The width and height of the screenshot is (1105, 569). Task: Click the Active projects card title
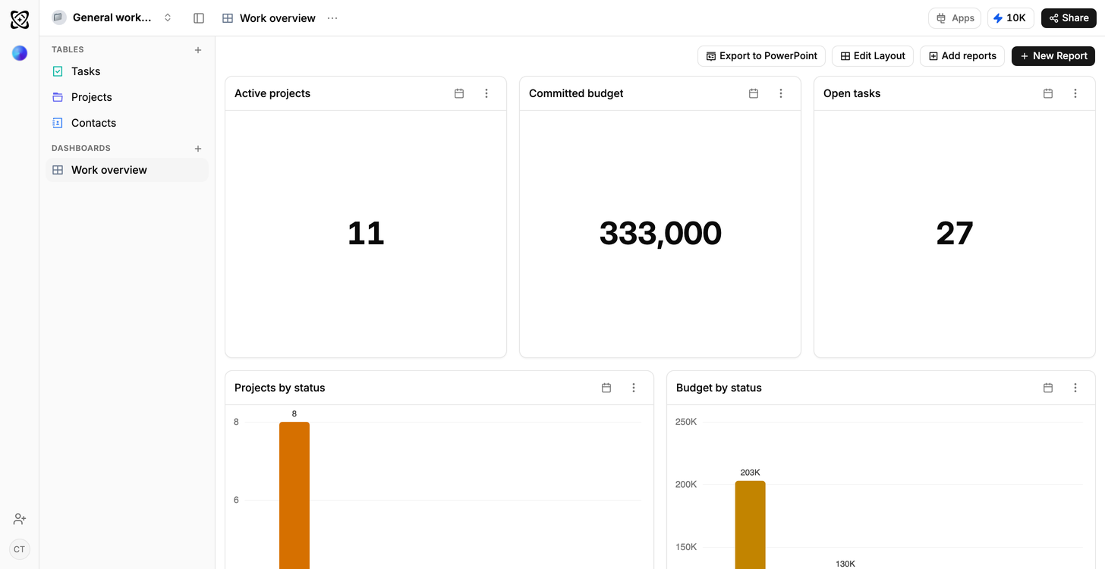click(x=272, y=93)
